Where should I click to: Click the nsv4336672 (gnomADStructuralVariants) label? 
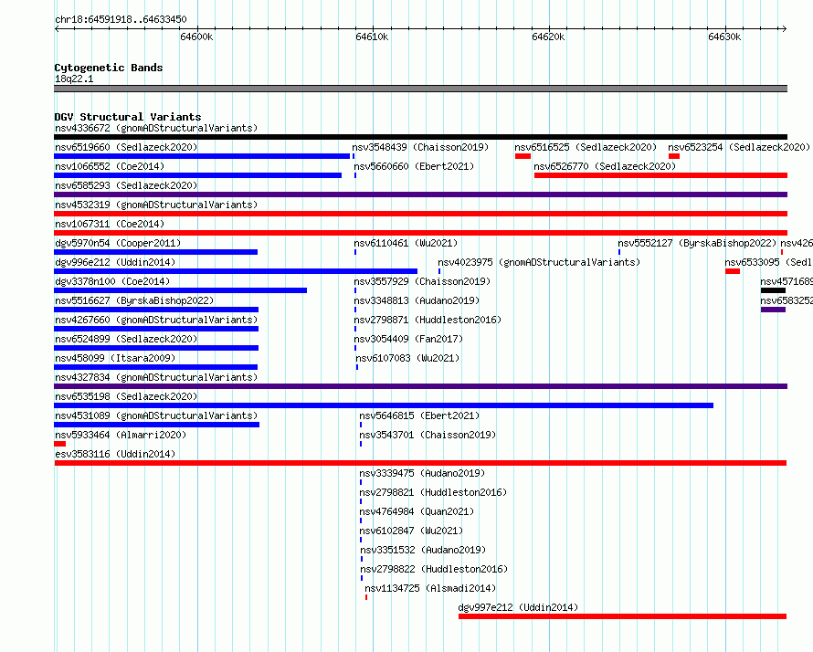156,128
